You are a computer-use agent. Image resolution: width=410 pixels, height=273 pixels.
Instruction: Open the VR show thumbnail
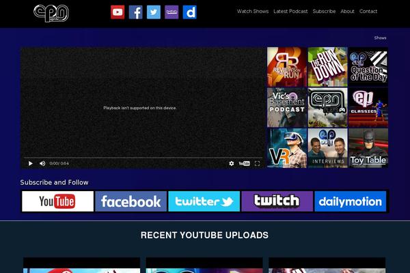287,148
